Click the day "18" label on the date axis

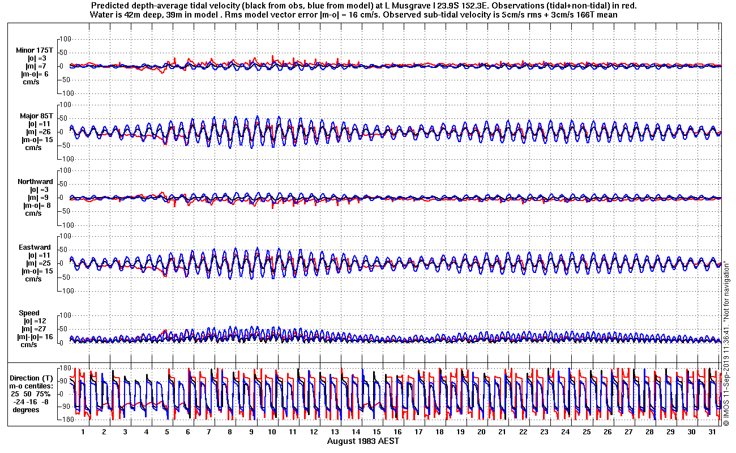pos(439,431)
